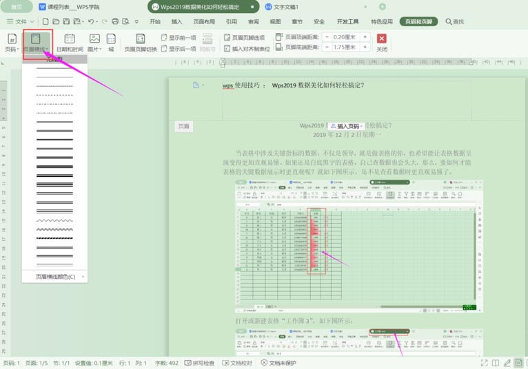528x369 pixels.
Task: Switch using 页眉页脚切换 button
Action: [x=141, y=43]
